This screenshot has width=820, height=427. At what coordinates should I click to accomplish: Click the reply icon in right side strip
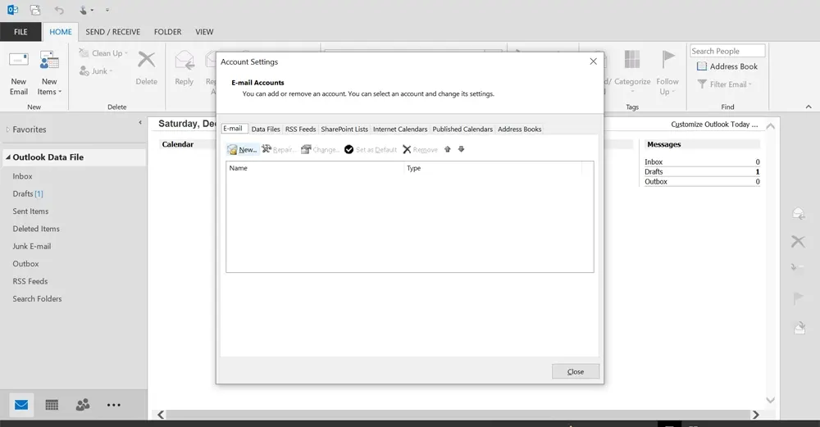click(x=798, y=213)
